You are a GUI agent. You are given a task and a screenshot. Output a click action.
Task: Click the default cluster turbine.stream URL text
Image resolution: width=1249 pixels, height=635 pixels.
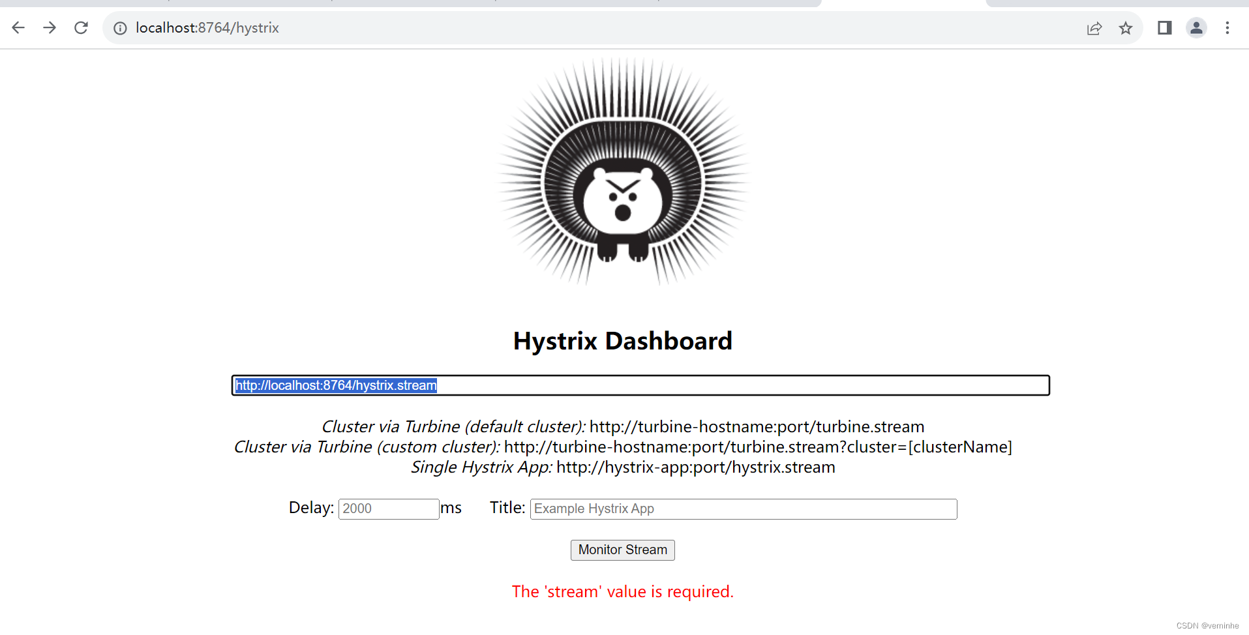[x=757, y=426]
